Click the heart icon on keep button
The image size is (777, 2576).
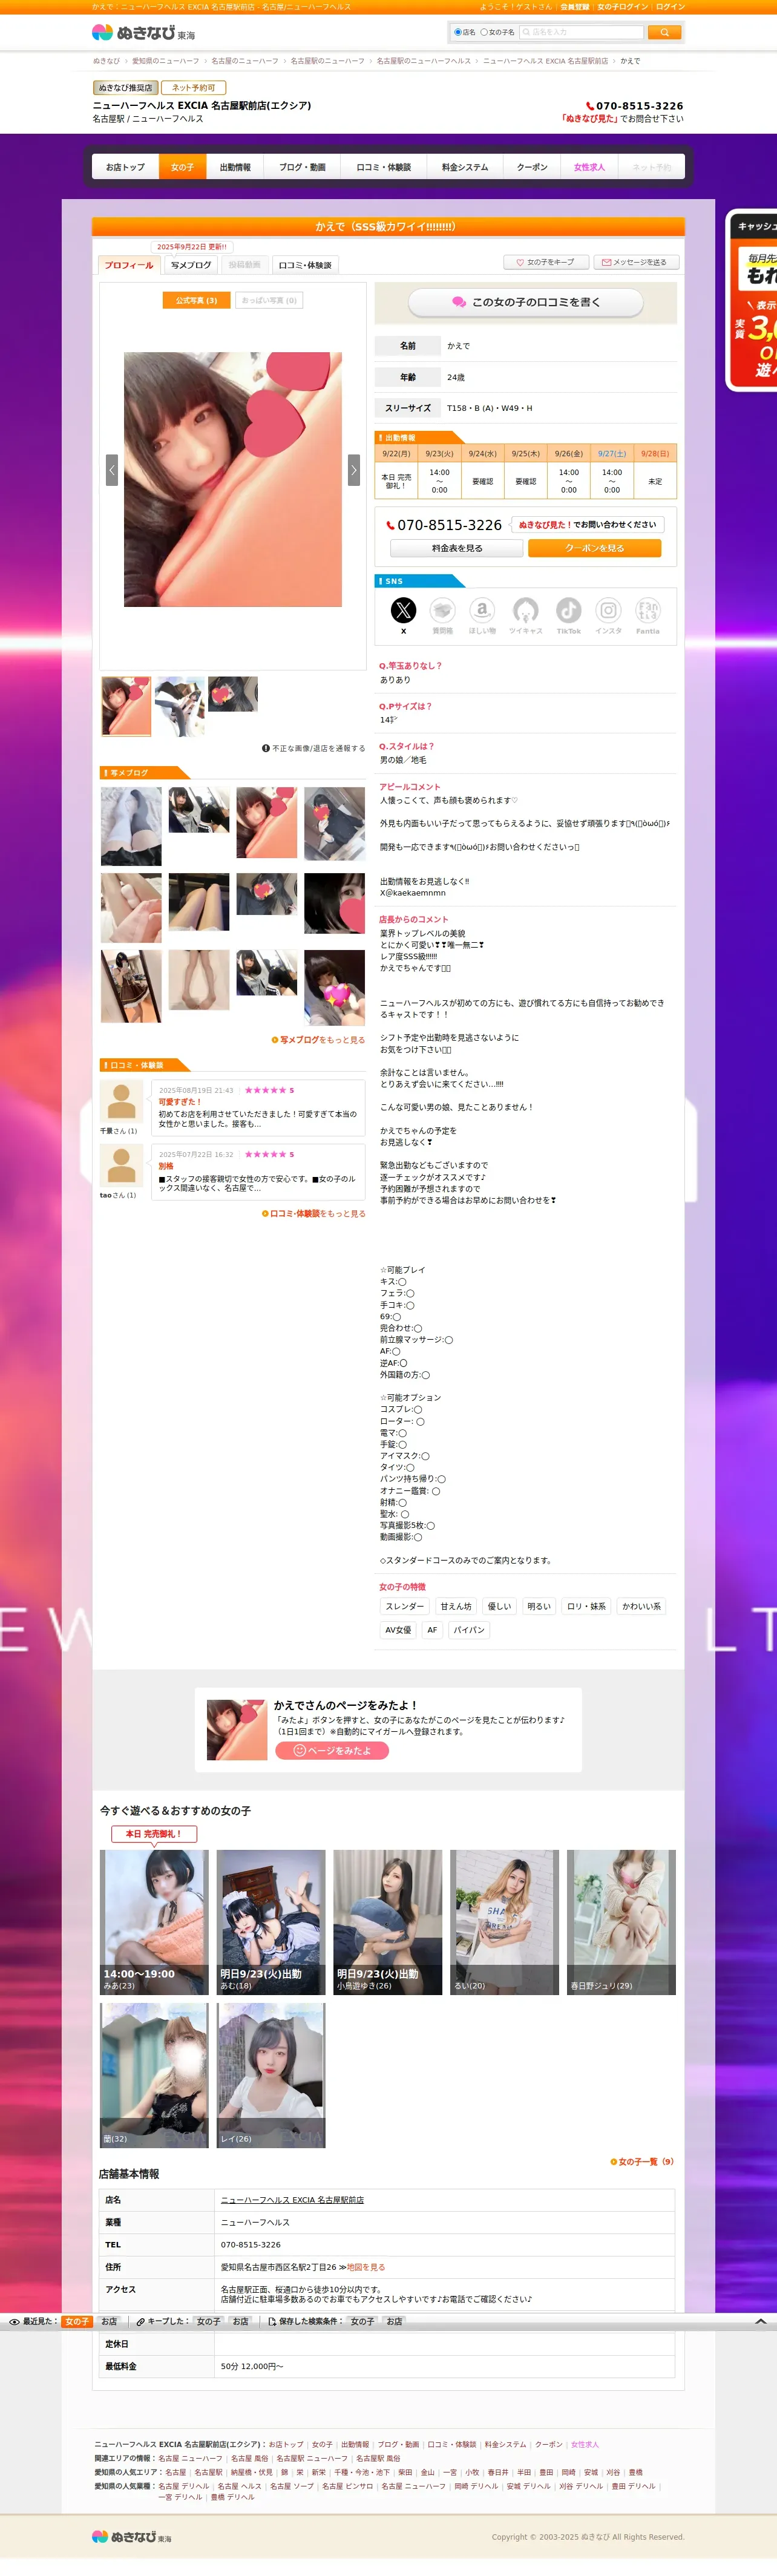pos(520,262)
